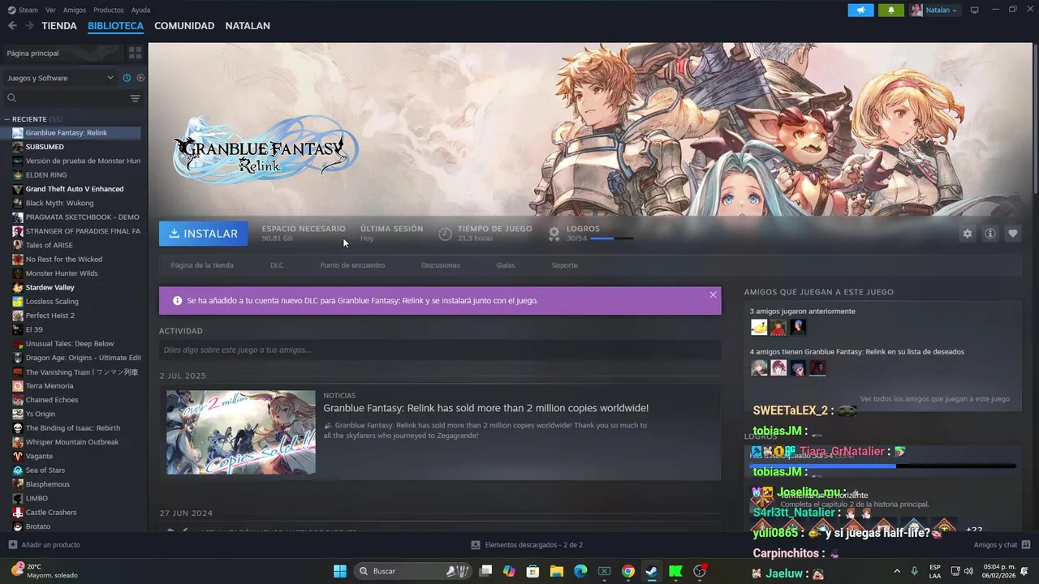
Task: Click the blue announcements megaphone button
Action: coord(860,10)
